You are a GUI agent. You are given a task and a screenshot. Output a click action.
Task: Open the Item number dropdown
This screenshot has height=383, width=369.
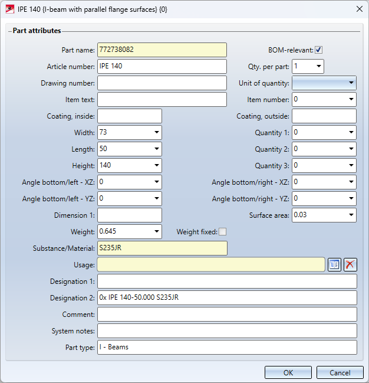pos(351,100)
